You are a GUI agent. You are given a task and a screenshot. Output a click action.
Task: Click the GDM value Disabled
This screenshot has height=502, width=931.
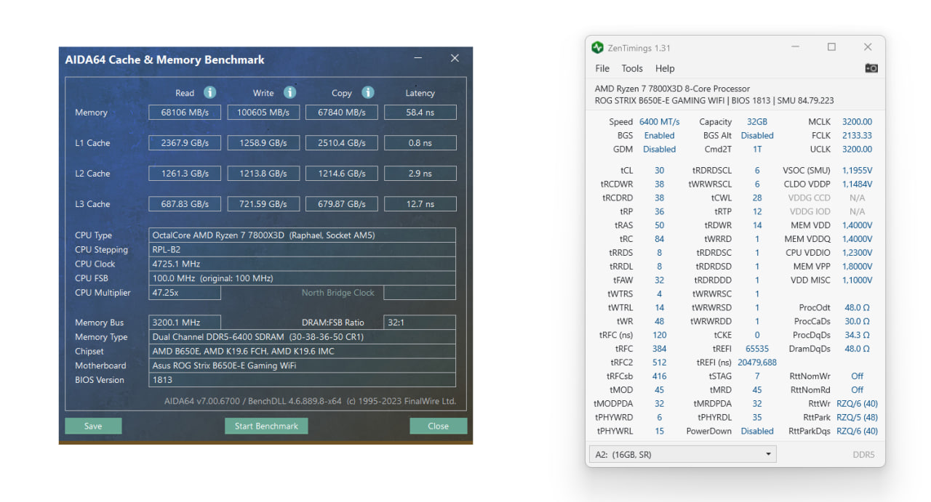(x=659, y=149)
